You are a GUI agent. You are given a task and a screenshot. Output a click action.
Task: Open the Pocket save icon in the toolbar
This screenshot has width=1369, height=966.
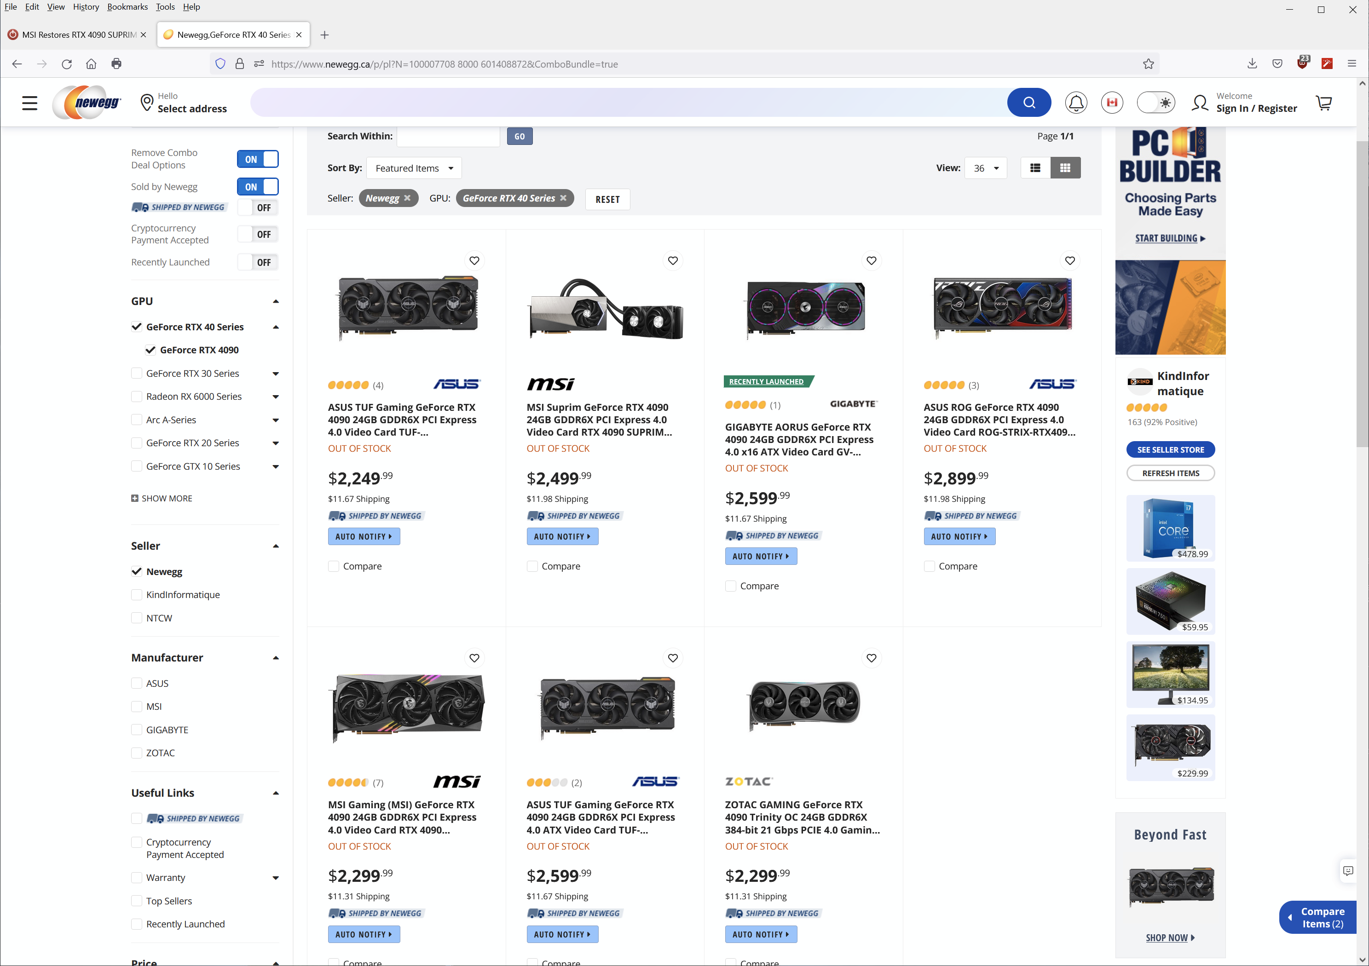click(1277, 64)
